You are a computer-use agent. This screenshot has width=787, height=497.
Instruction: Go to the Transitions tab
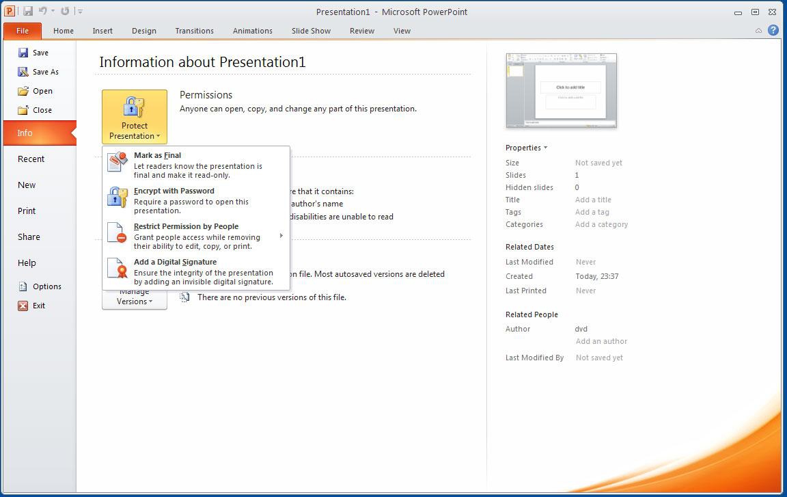click(x=194, y=31)
